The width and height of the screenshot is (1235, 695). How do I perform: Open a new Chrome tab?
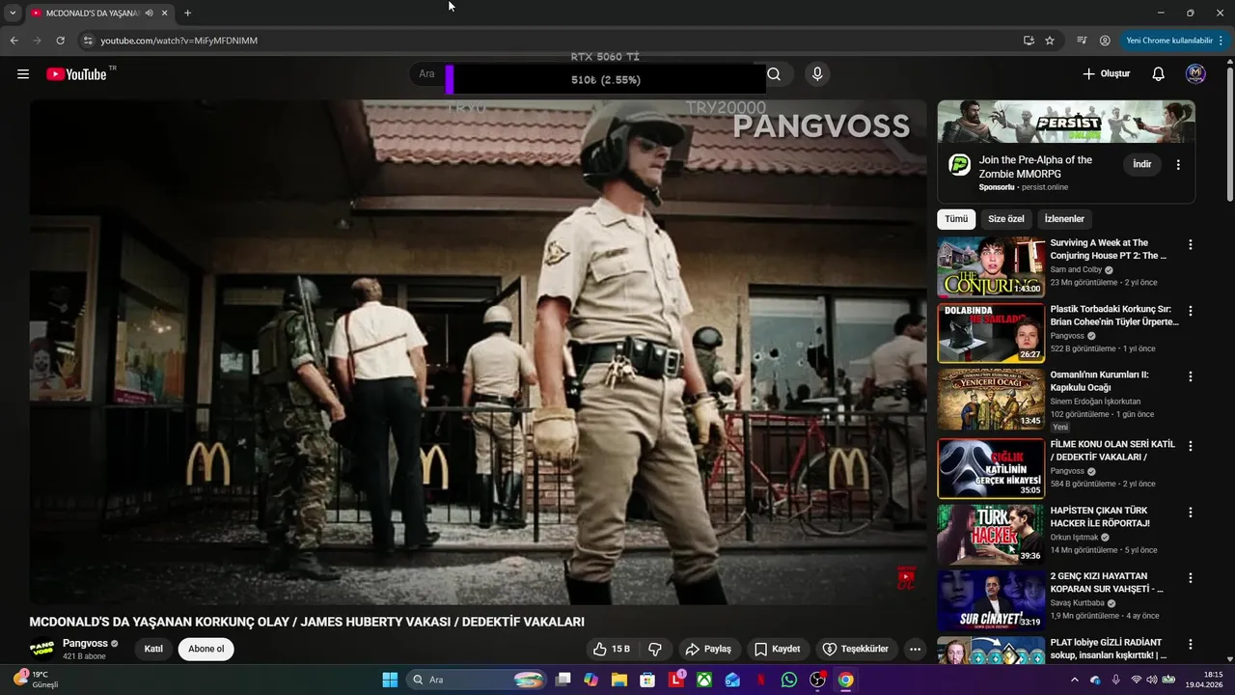coord(187,13)
